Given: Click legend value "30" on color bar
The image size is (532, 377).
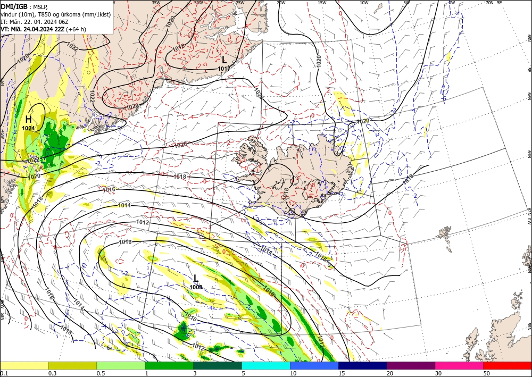Looking at the screenshot, I should (x=439, y=373).
